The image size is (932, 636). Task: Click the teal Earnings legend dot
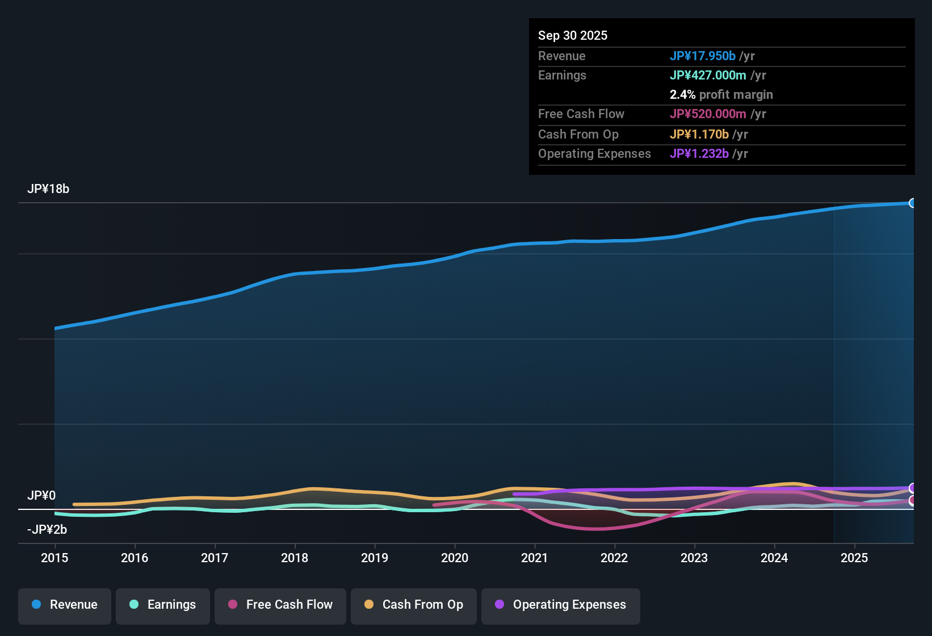click(134, 605)
